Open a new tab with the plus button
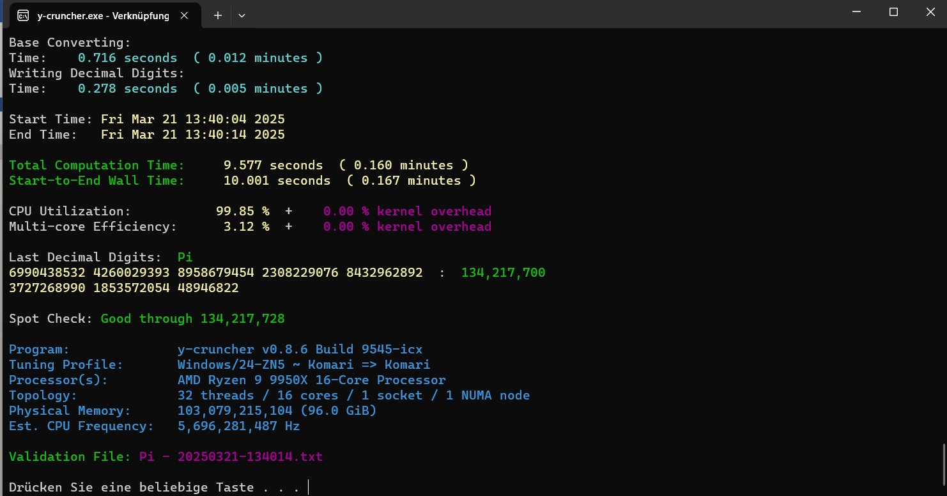The image size is (947, 496). point(217,15)
